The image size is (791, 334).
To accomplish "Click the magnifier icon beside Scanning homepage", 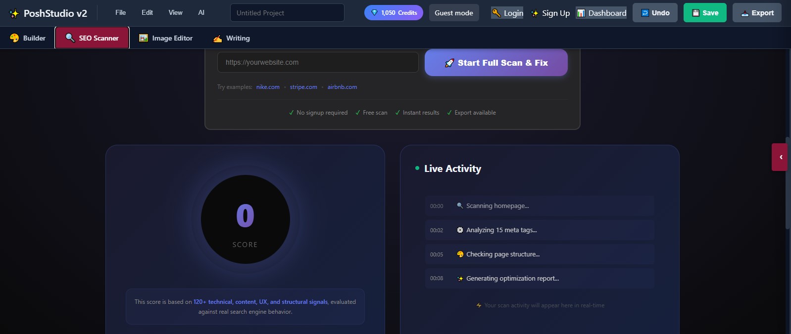I will 460,206.
